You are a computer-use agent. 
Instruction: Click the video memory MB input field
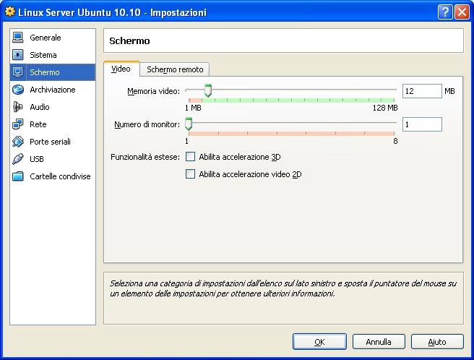click(421, 91)
